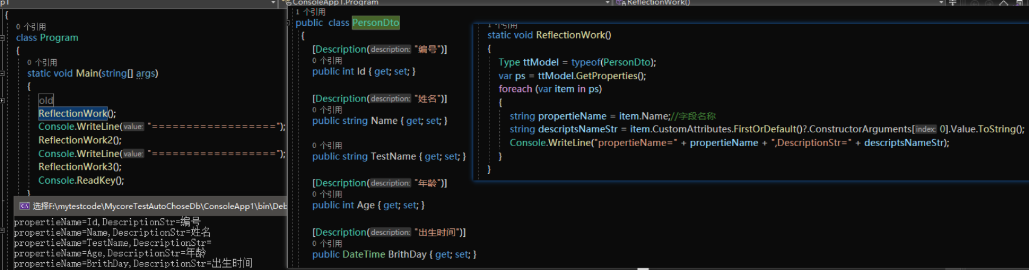Click the highlighted PersonDto class name
Screen dimensions: 1029x270
376,23
